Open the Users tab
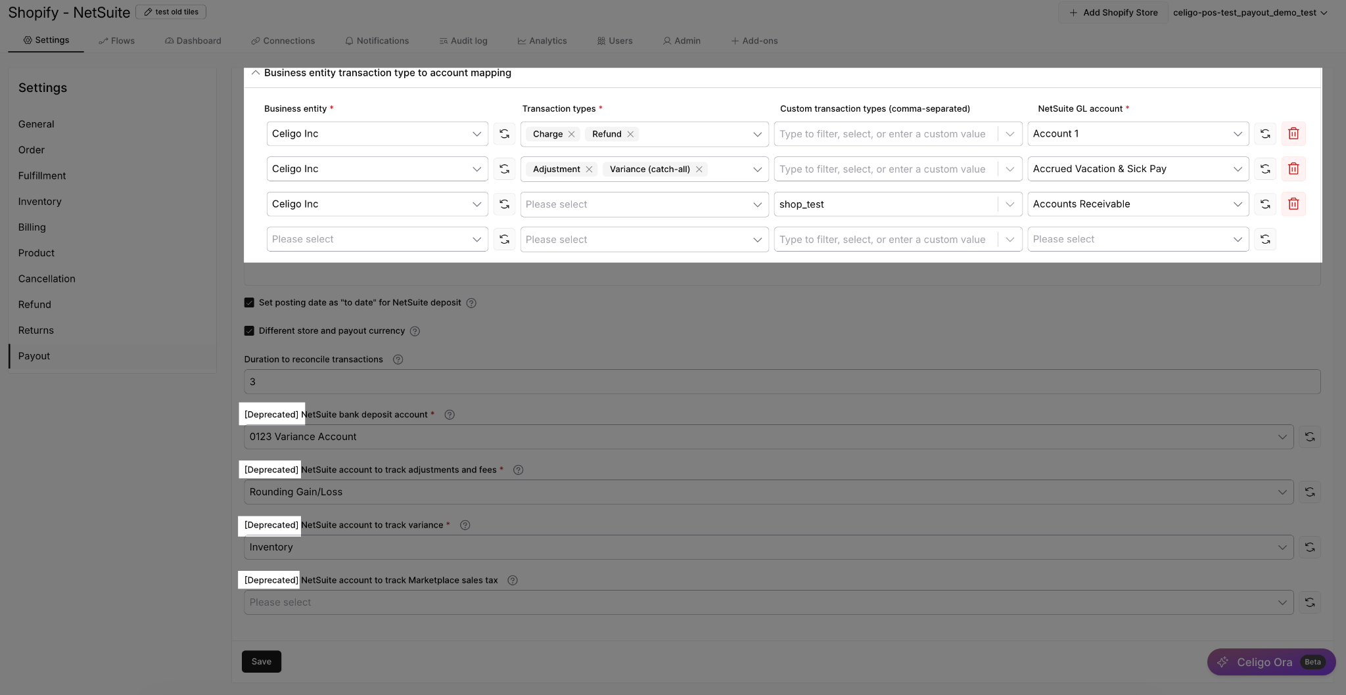Screen dimensions: 1346x695 (x=615, y=41)
